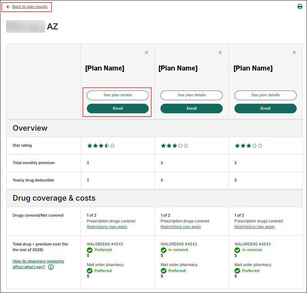Select the 'Yearly drug deductible' row label

coord(33,180)
